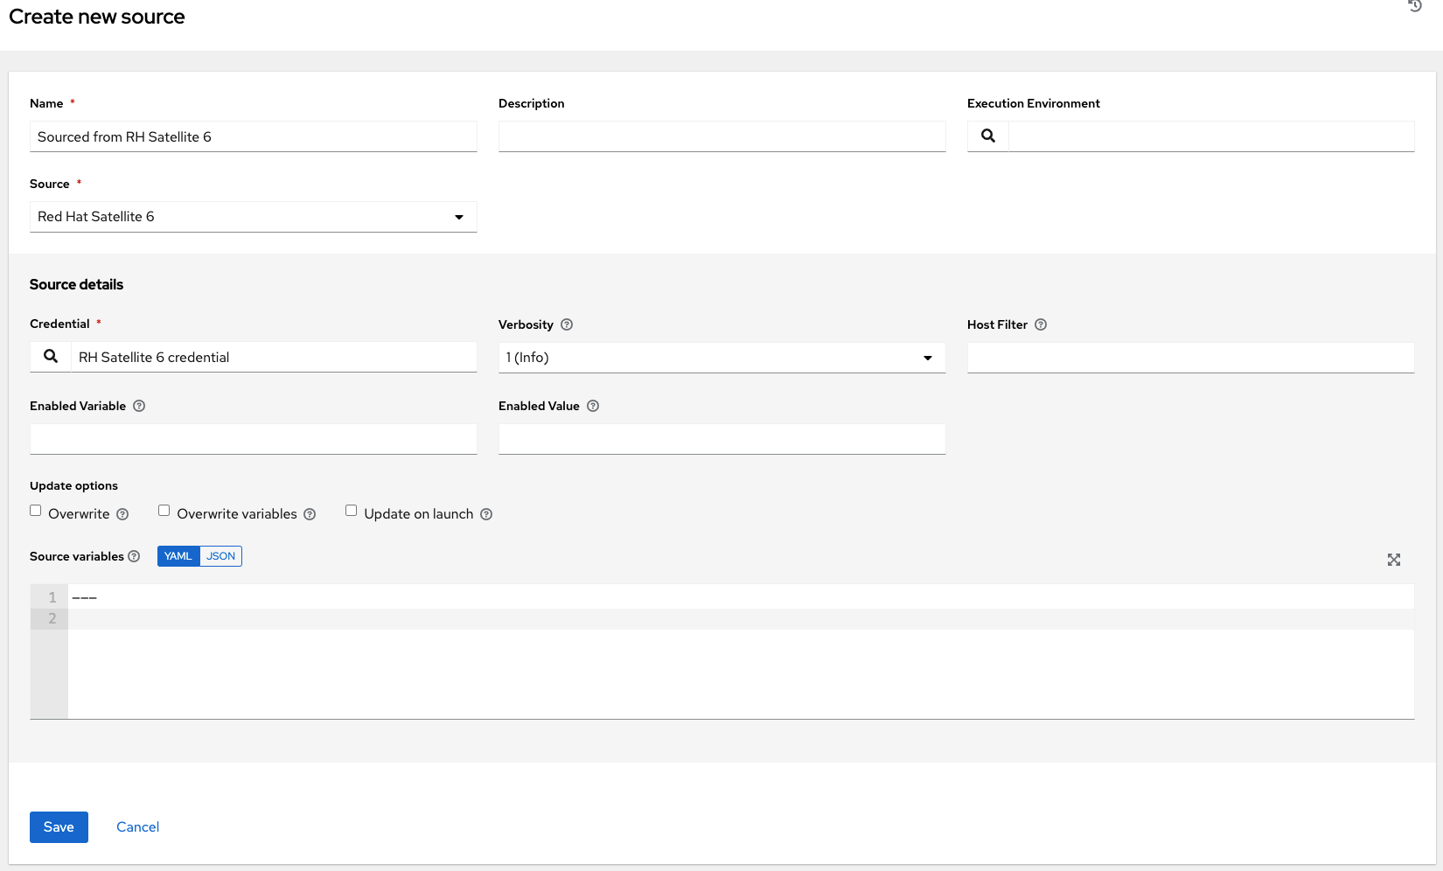This screenshot has width=1443, height=871.
Task: Click inside the Host Filter input field
Action: [1189, 357]
